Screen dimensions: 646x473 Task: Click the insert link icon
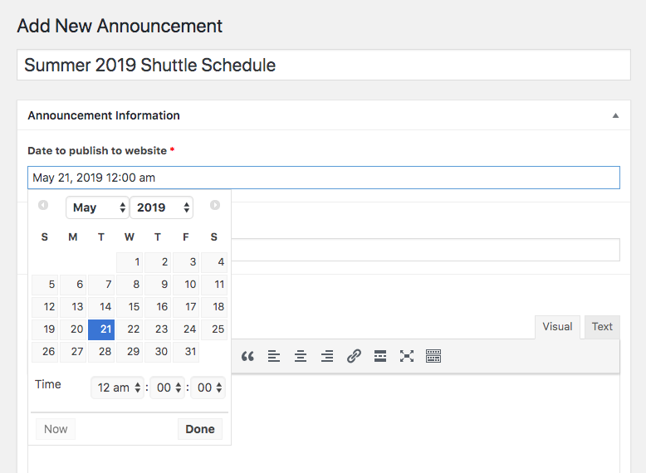coord(354,356)
